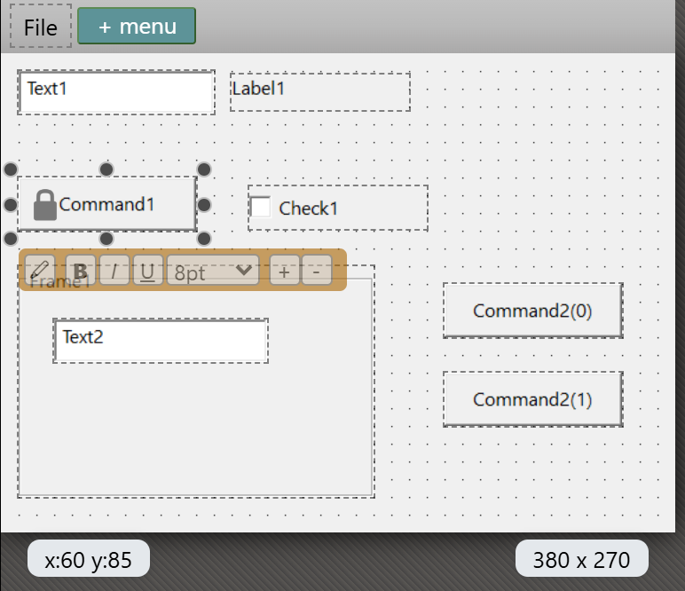Toggle Bold formatting in floating toolbar
Image resolution: width=685 pixels, height=591 pixels.
[x=81, y=271]
